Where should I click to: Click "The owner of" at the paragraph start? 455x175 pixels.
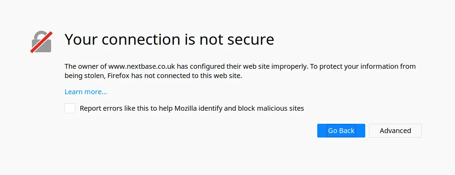pos(85,66)
